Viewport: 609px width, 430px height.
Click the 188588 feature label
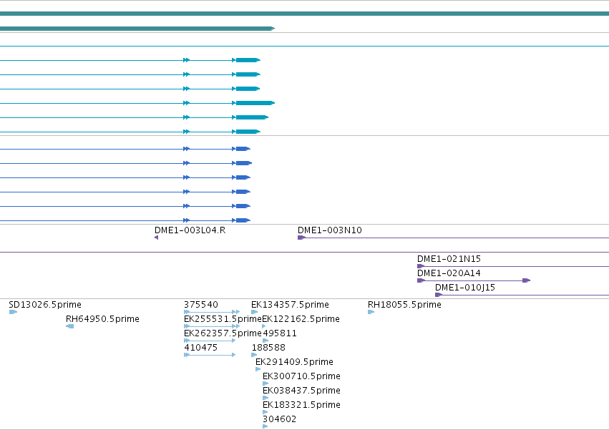(268, 348)
